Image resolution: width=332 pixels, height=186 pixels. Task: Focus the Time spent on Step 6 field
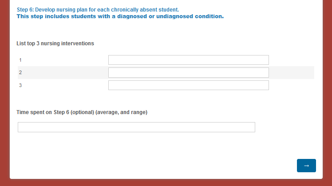[x=136, y=127]
